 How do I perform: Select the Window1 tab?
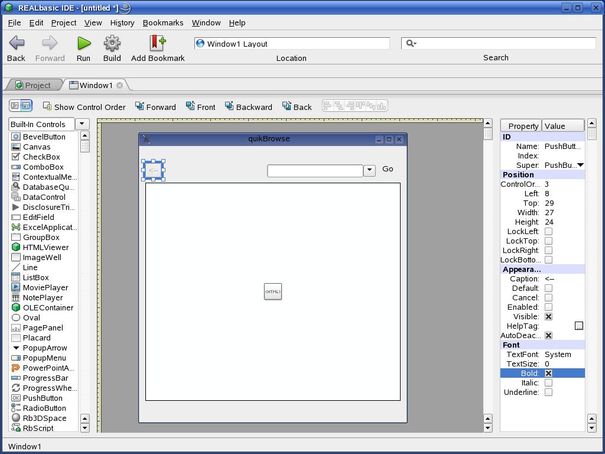96,85
